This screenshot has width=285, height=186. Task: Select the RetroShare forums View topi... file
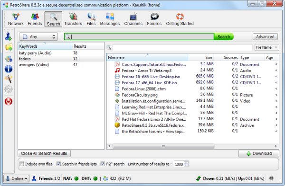point(193,131)
